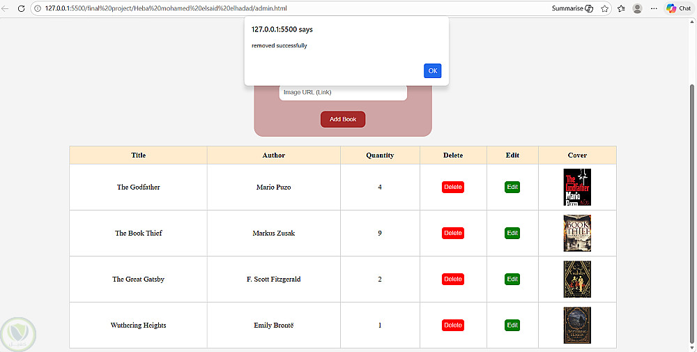Click the title cell 'The Book Thief'

pyautogui.click(x=138, y=233)
